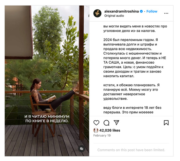Viewport: 180px width, 161px height.
Task: Click the video of woman reading
Action: click(47, 81)
